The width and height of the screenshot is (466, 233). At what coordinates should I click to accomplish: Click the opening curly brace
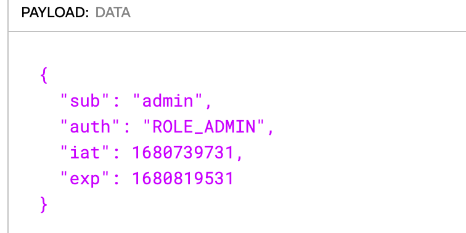(43, 75)
